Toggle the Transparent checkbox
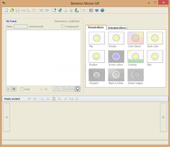This screenshot has height=147, width=170. pos(63,27)
